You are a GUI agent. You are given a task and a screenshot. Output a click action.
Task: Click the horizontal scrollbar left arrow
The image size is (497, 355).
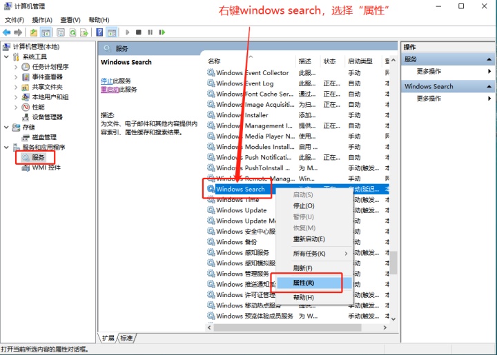[209, 327]
